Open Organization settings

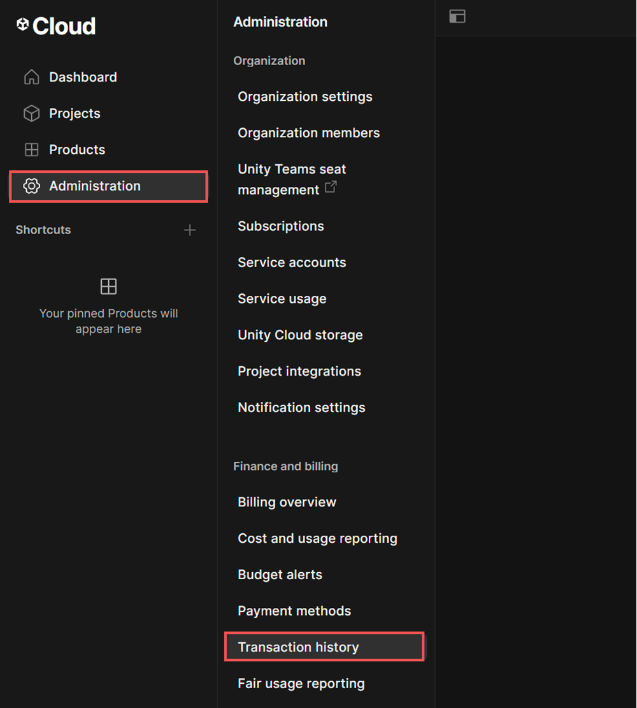[x=304, y=96]
